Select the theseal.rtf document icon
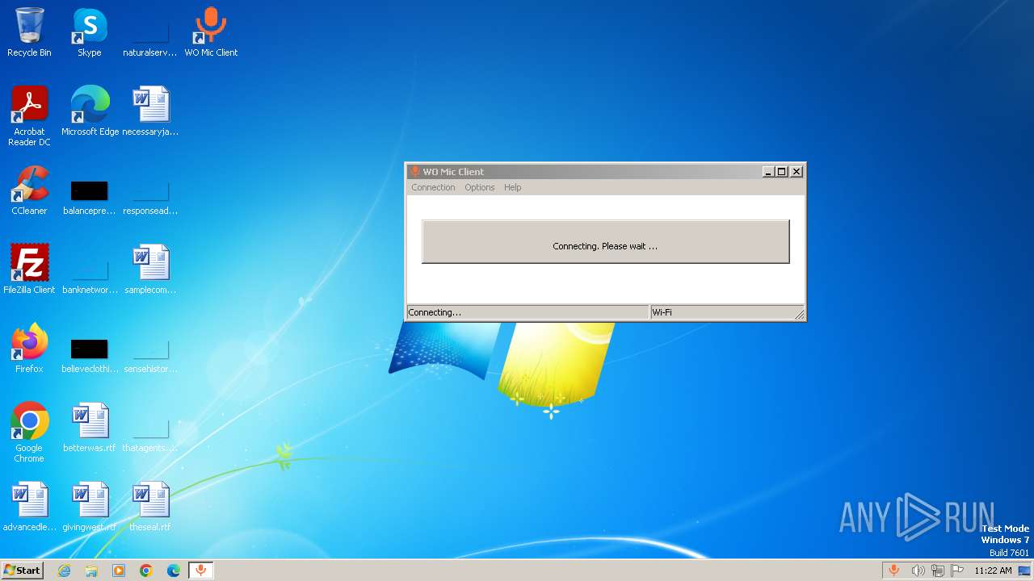 [x=150, y=507]
